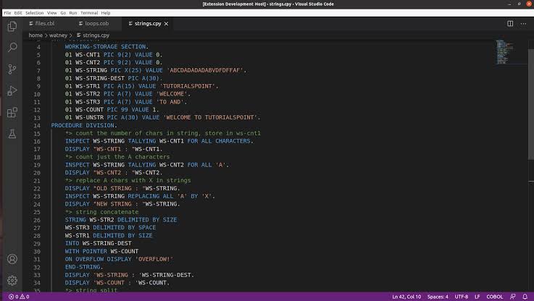Open the Extensions view
This screenshot has height=301, width=534.
(12, 112)
